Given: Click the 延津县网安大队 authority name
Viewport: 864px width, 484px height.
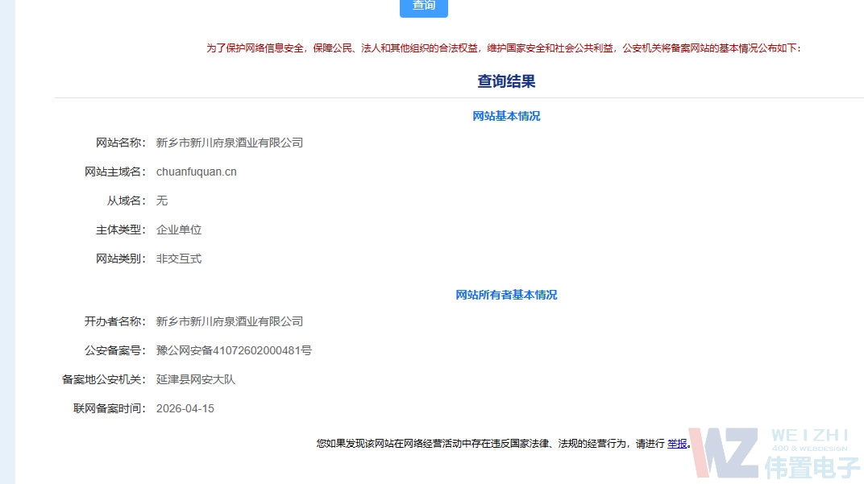Looking at the screenshot, I should pyautogui.click(x=195, y=379).
